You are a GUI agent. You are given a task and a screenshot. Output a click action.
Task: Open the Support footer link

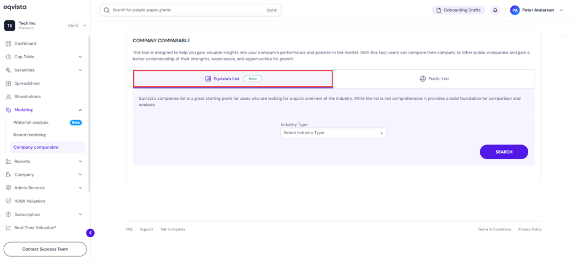(147, 229)
